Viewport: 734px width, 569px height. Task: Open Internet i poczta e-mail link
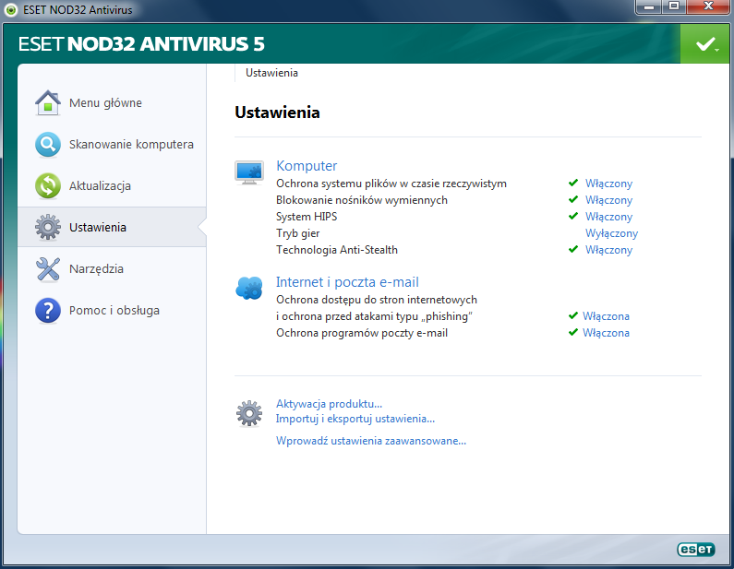(347, 282)
